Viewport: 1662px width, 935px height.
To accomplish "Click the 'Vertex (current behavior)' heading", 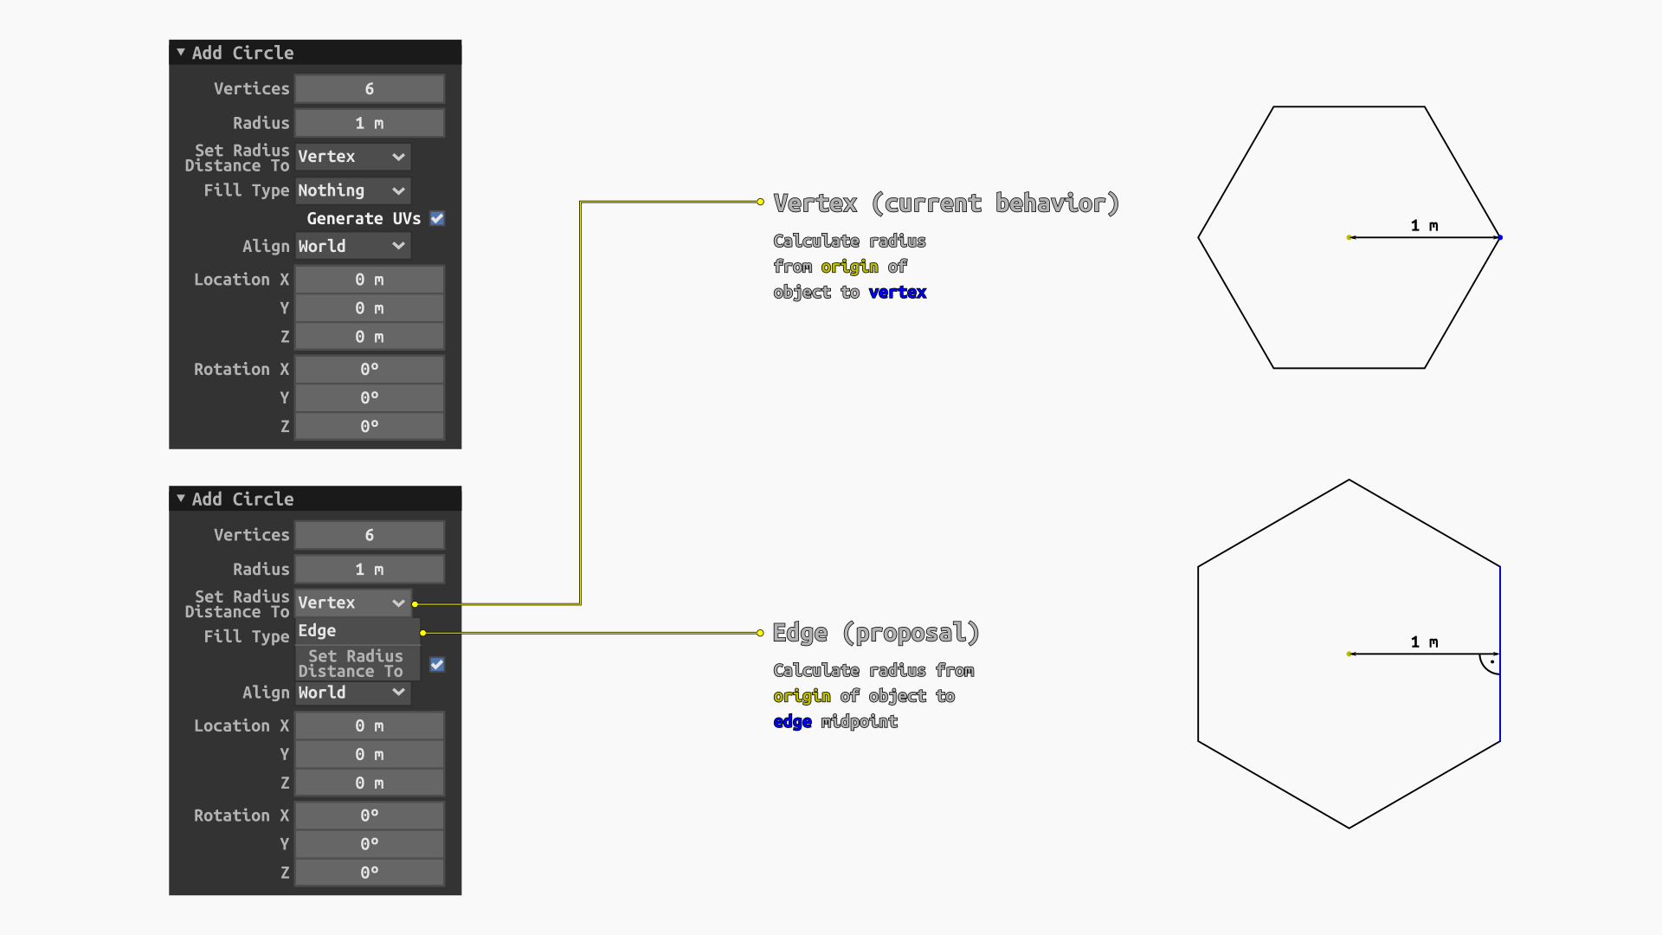I will [x=946, y=203].
